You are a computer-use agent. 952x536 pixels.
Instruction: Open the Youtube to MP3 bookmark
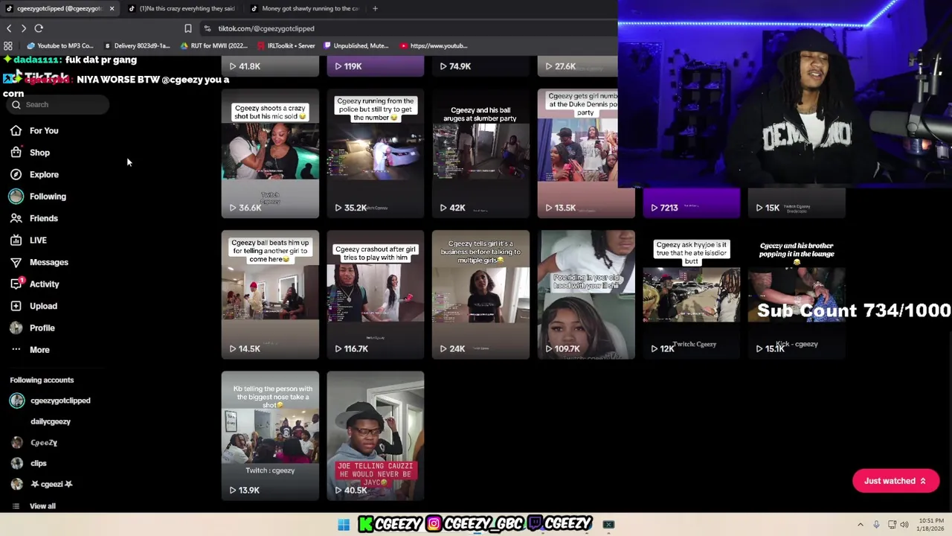click(60, 45)
